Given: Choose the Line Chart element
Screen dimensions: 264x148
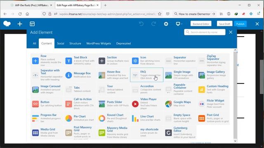Looking at the screenshot, I should click(x=147, y=118).
